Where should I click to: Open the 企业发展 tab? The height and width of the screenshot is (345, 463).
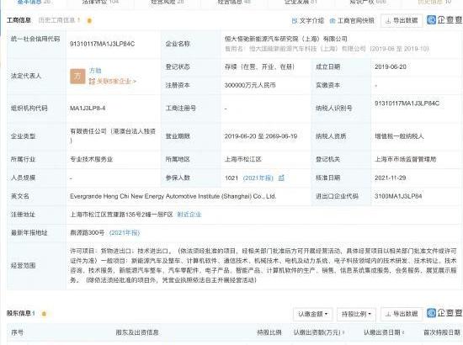[301, 2]
